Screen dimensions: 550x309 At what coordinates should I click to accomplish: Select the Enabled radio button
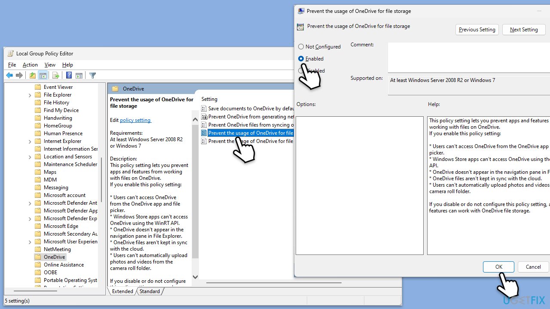pos(301,59)
